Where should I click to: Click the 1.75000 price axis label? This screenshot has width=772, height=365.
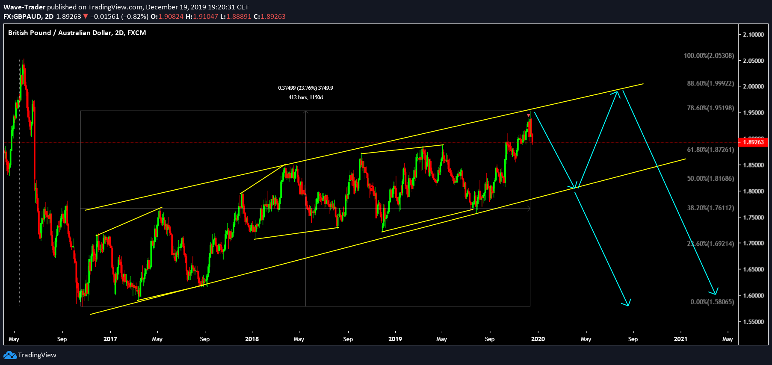(x=754, y=218)
